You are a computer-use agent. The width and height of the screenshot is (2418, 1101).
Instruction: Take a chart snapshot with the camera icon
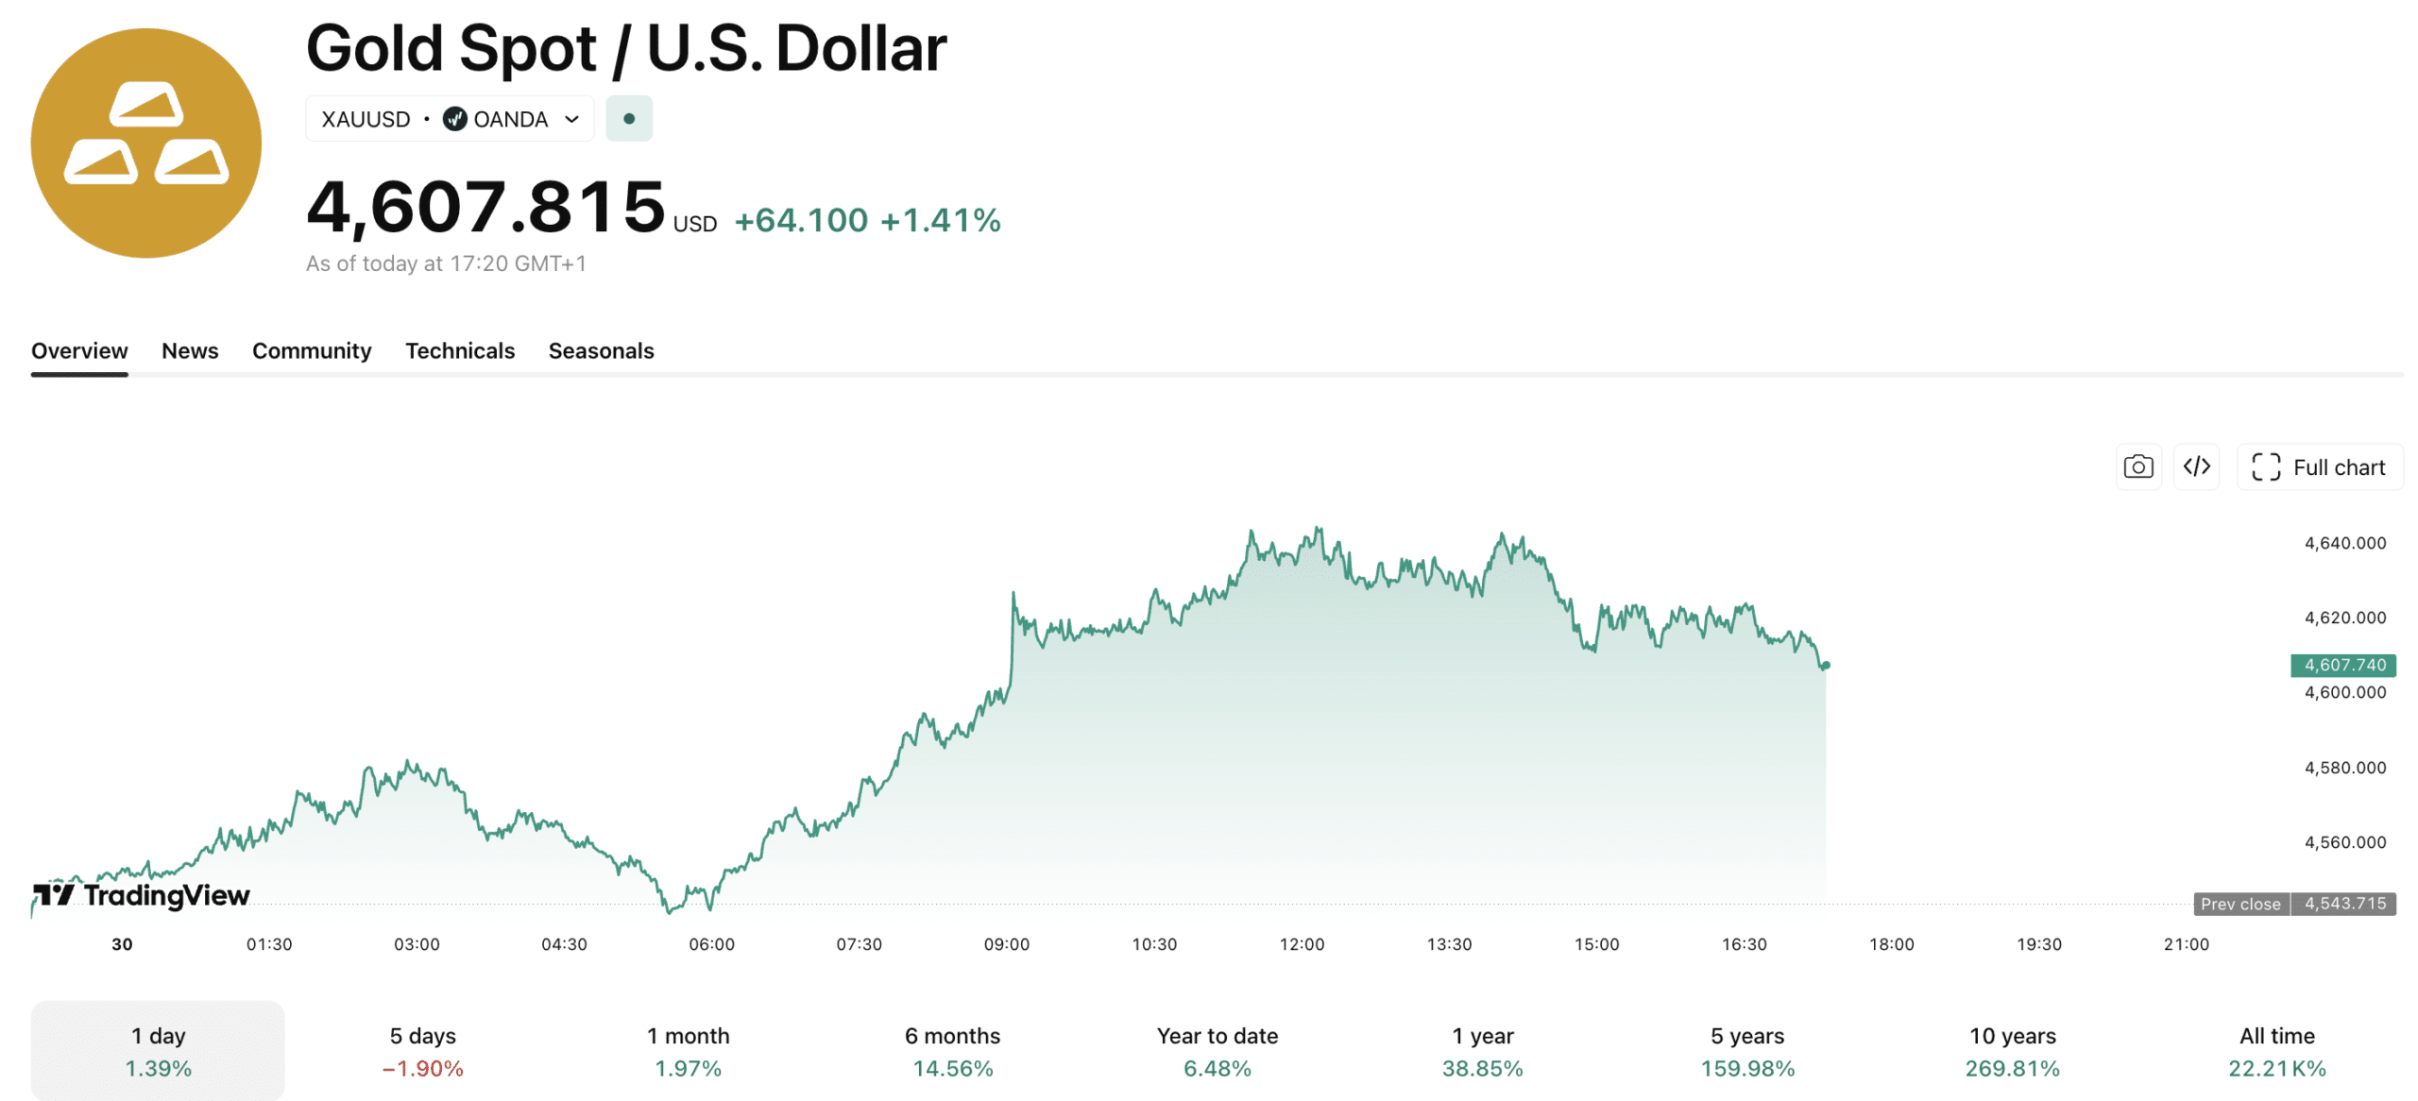[x=2137, y=466]
